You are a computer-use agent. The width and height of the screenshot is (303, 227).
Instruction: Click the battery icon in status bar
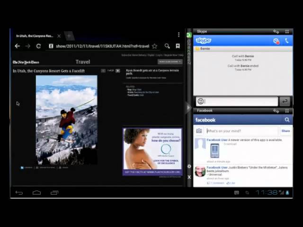pyautogui.click(x=287, y=192)
